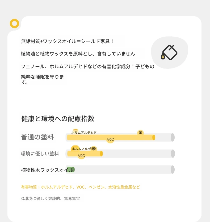Click the paint bucket pouring icon

(169, 53)
